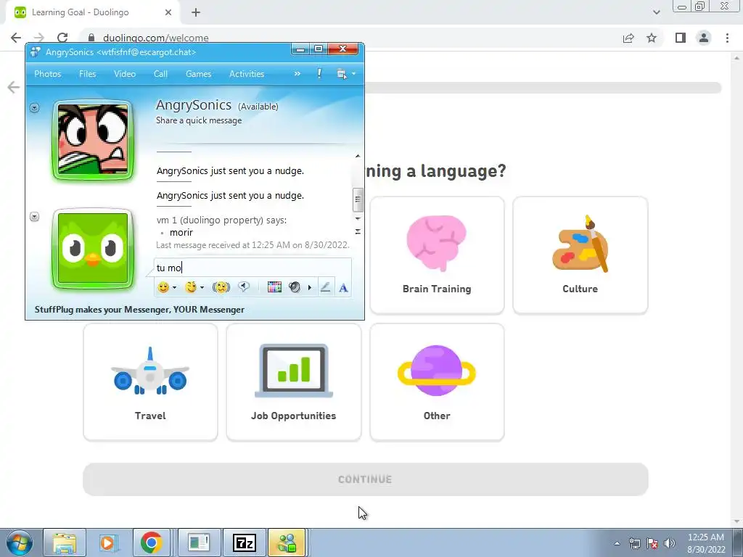Open the Activities menu in Messenger
Image resolution: width=743 pixels, height=557 pixels.
click(x=247, y=74)
